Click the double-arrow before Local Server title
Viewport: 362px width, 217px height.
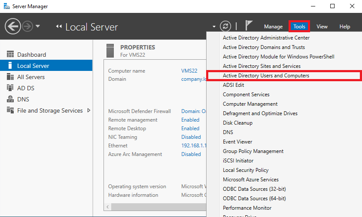pos(59,26)
